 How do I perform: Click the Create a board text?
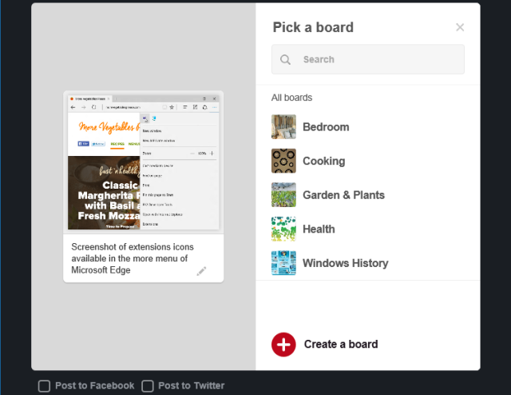click(341, 344)
